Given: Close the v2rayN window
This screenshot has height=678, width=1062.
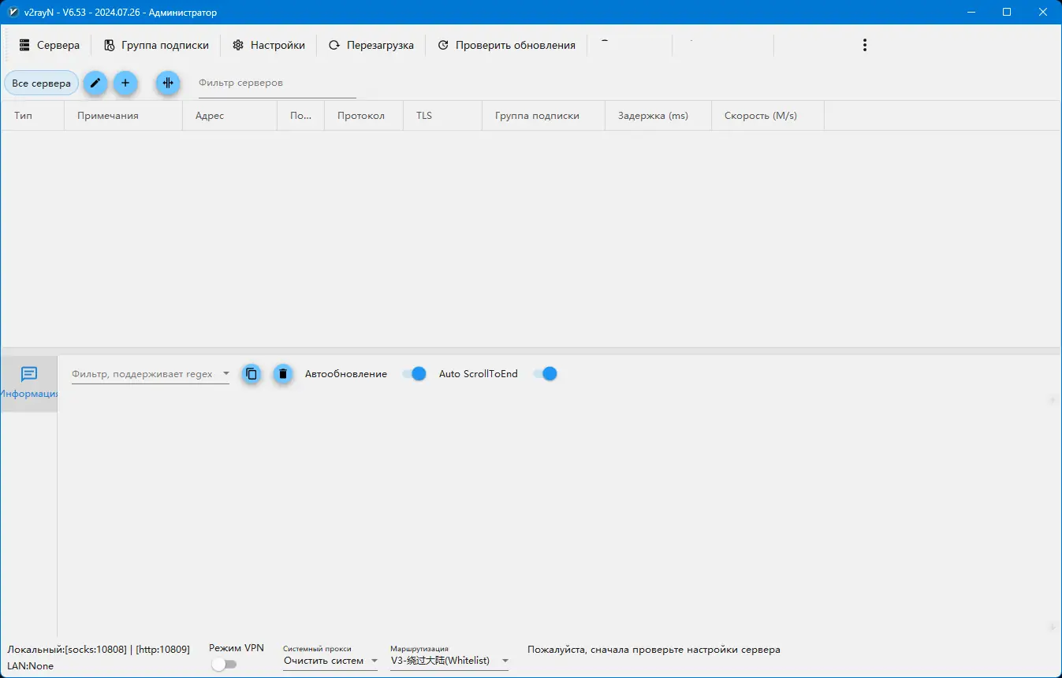Looking at the screenshot, I should (1043, 12).
